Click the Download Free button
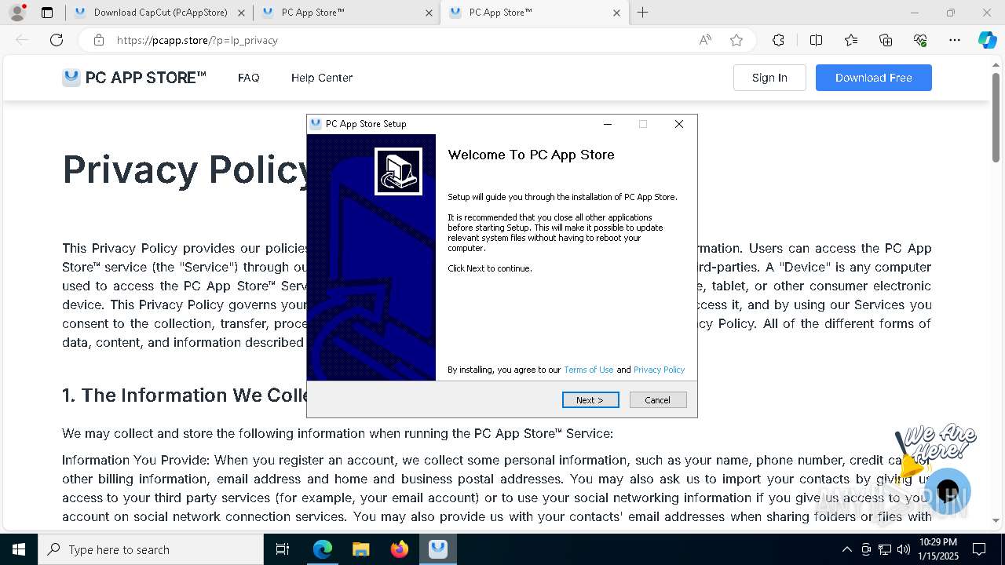 tap(874, 78)
